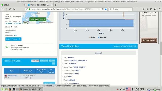This screenshot has height=91, width=162.
Task: Click the volume speaker tray icon
Action: 124,89
